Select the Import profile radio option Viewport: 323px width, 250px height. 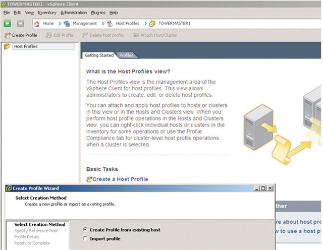[x=85, y=238]
